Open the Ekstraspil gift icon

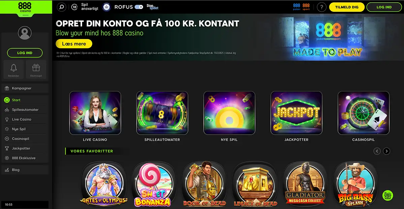click(36, 70)
